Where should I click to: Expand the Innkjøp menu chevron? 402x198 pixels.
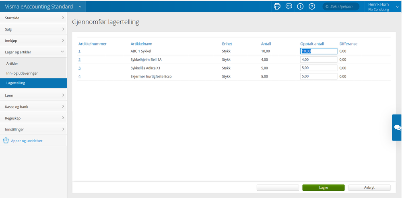[63, 41]
